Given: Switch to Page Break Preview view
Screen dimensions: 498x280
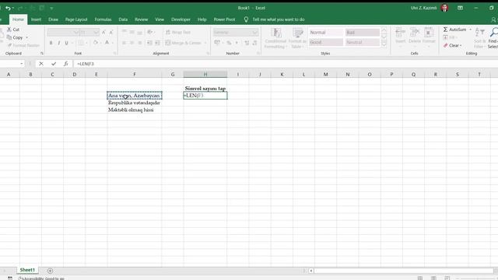Looking at the screenshot, I should point(447,278).
